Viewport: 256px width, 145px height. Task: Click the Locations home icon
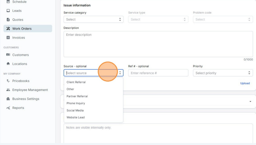click(8, 64)
